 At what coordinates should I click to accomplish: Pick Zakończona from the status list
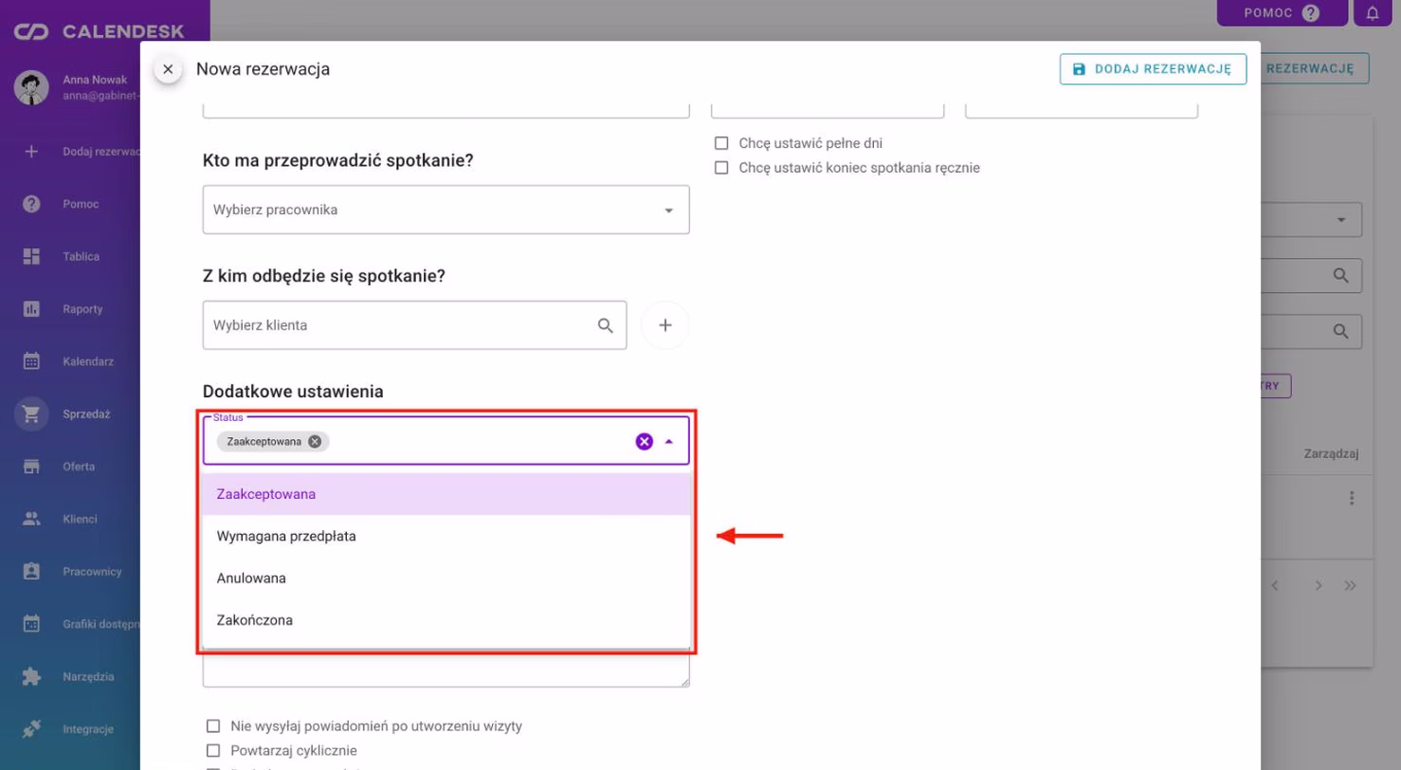446,620
